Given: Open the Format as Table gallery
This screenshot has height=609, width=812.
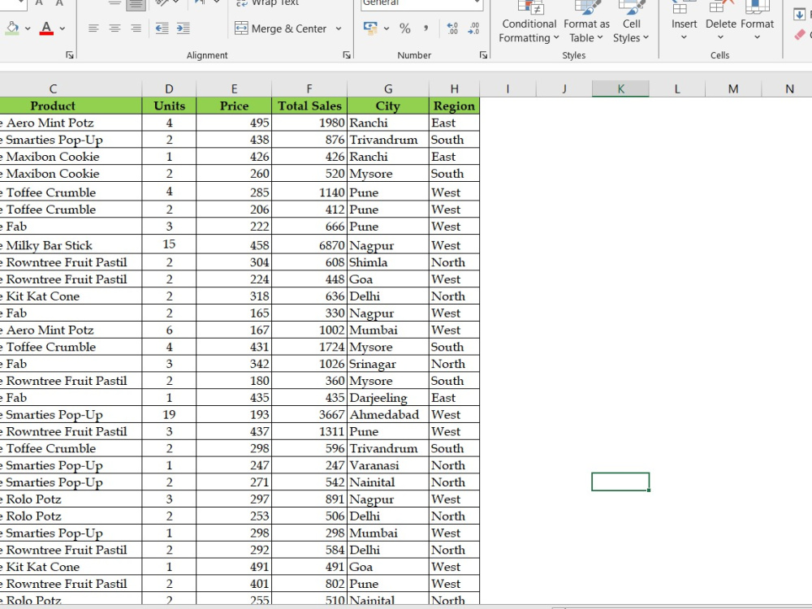Looking at the screenshot, I should click(586, 22).
